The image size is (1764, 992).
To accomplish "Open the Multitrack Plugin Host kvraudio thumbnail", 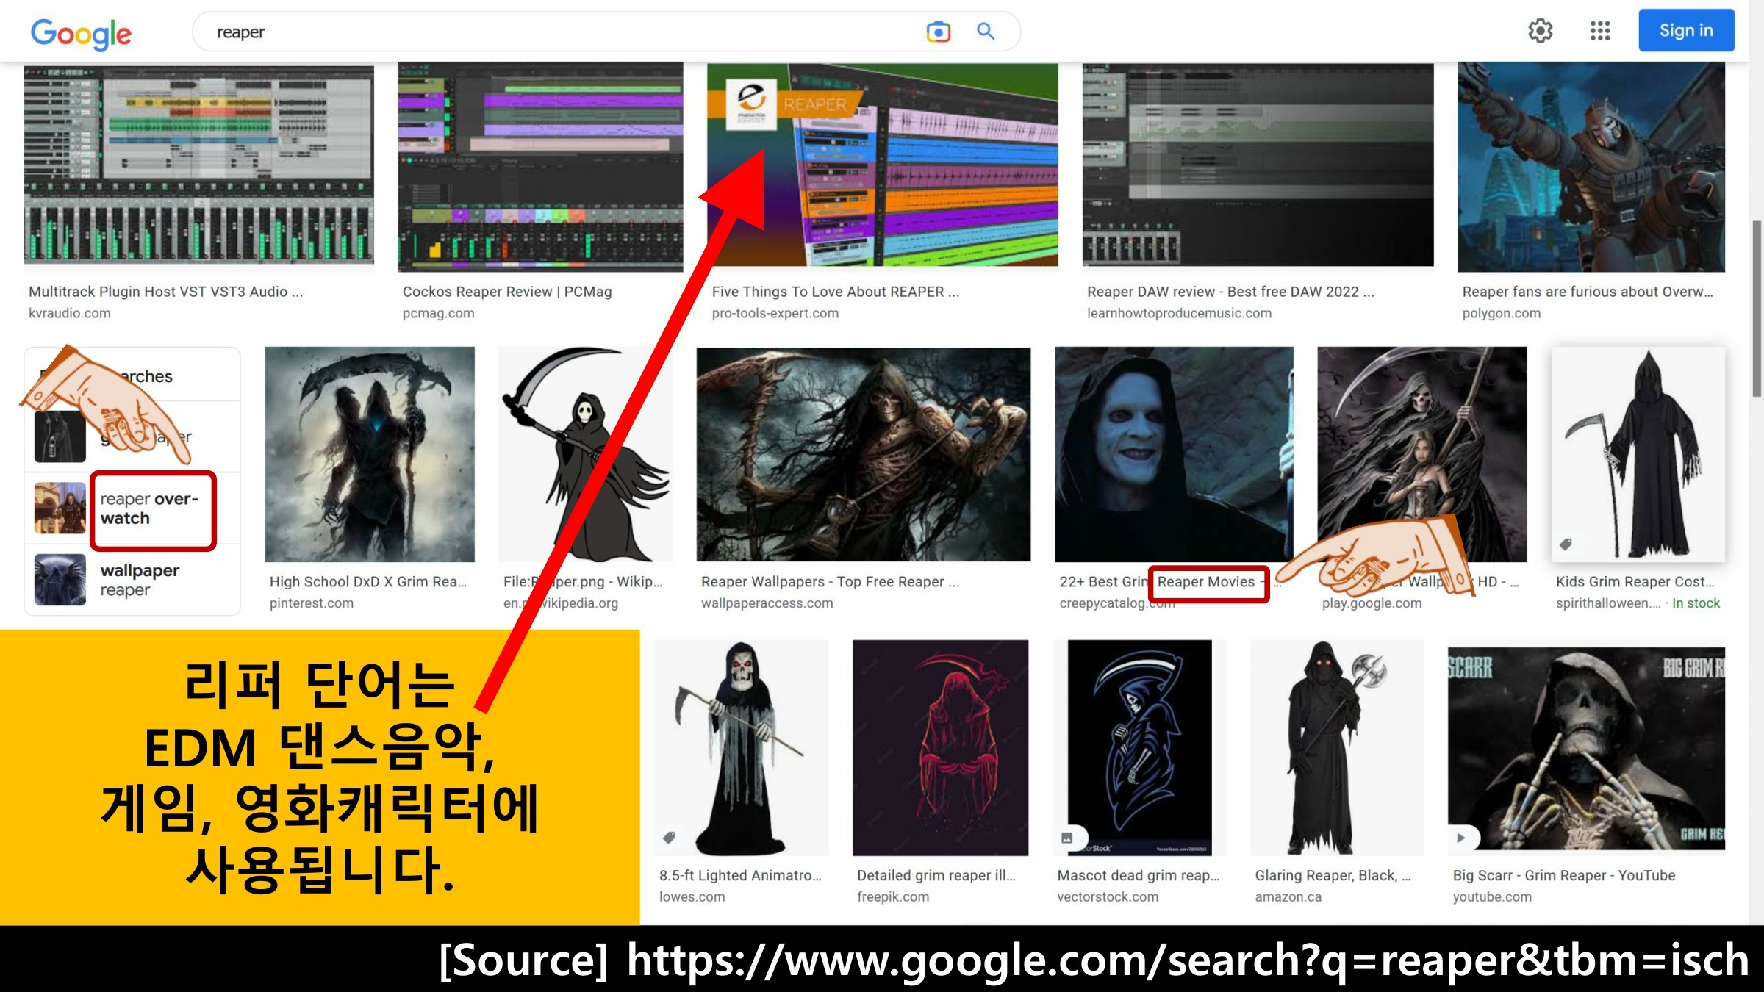I will click(198, 165).
